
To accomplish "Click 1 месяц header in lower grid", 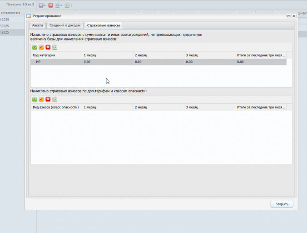I will coord(107,107).
